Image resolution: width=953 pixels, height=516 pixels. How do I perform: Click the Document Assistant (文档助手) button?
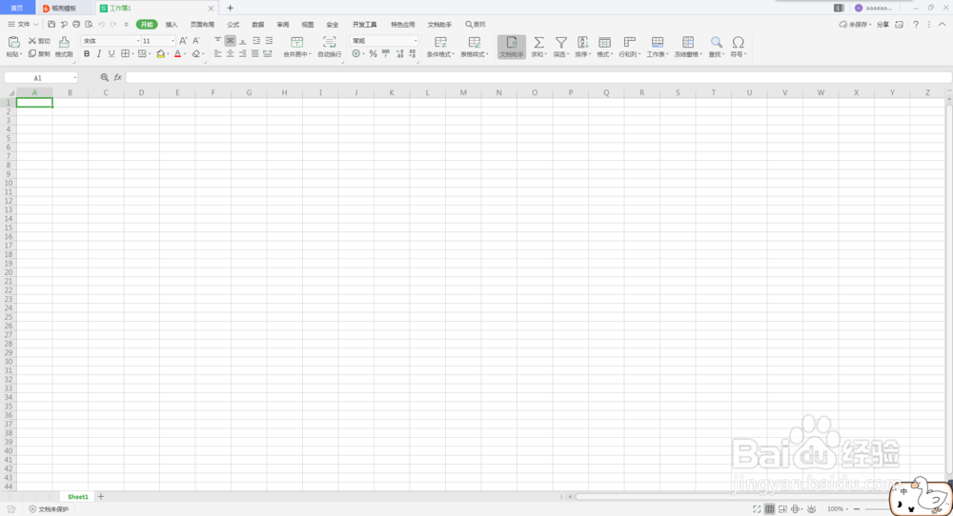tap(511, 47)
